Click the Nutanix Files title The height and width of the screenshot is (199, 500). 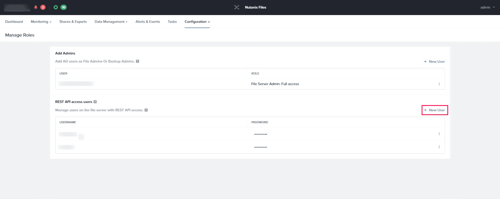pyautogui.click(x=255, y=7)
